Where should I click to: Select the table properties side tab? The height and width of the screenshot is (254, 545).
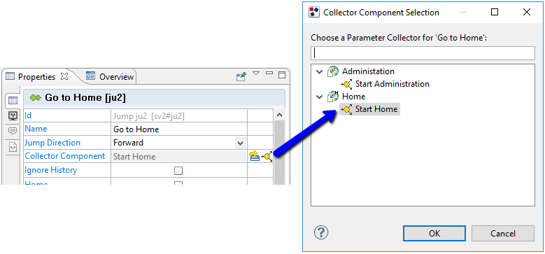point(13,101)
